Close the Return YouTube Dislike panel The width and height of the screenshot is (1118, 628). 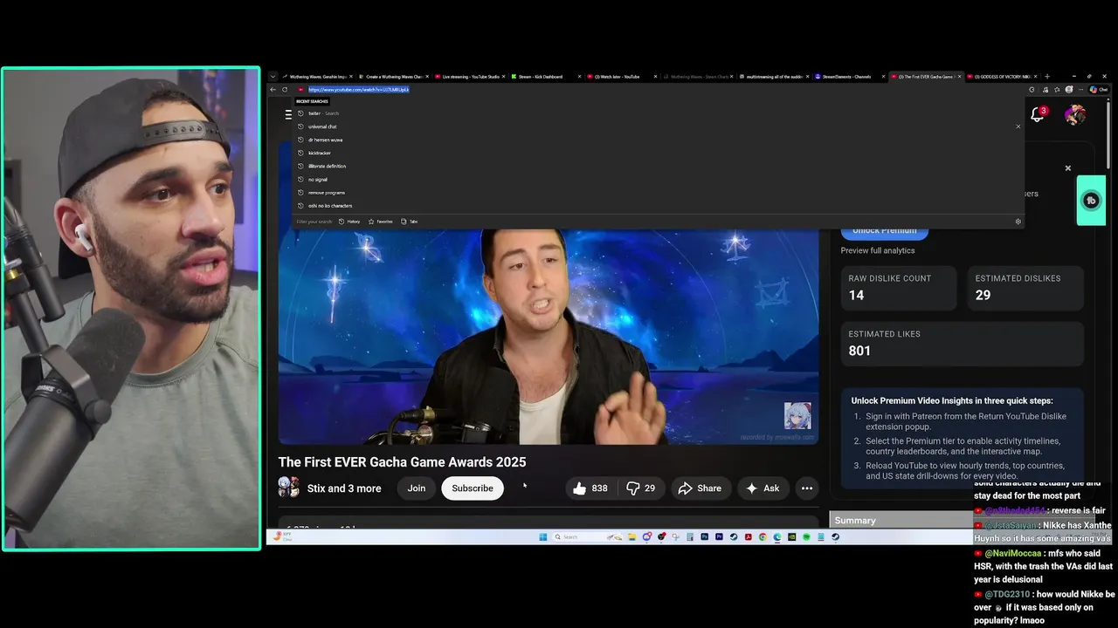[x=1067, y=168]
